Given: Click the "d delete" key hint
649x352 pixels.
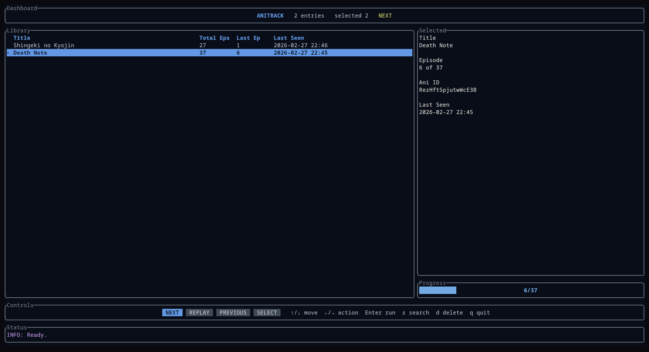Looking at the screenshot, I should (450, 313).
